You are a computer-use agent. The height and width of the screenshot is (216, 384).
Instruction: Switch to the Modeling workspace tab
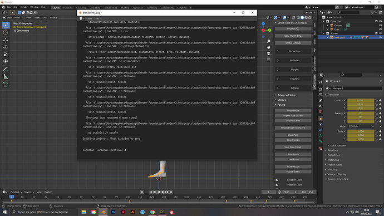(68, 8)
